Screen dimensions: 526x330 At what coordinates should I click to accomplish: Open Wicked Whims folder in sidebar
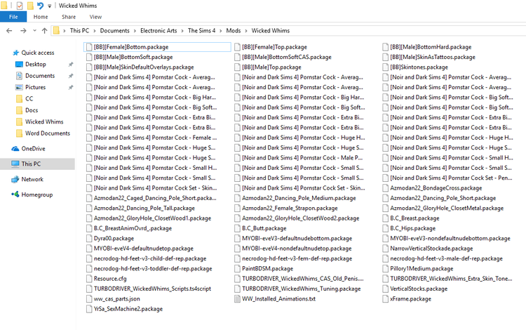44,121
